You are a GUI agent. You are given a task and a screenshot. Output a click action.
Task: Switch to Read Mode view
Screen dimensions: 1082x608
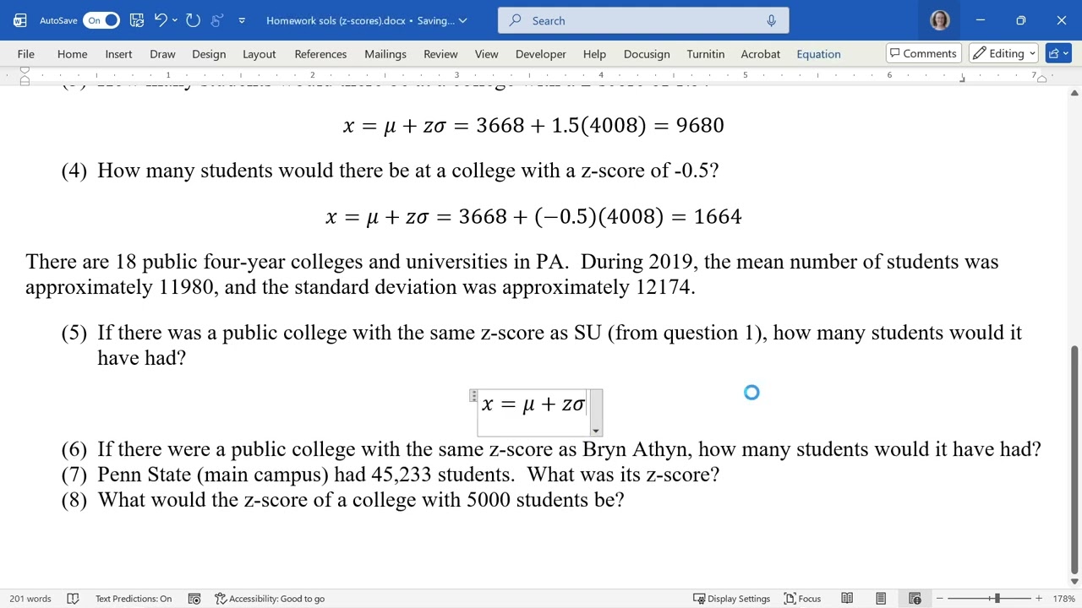click(x=847, y=599)
